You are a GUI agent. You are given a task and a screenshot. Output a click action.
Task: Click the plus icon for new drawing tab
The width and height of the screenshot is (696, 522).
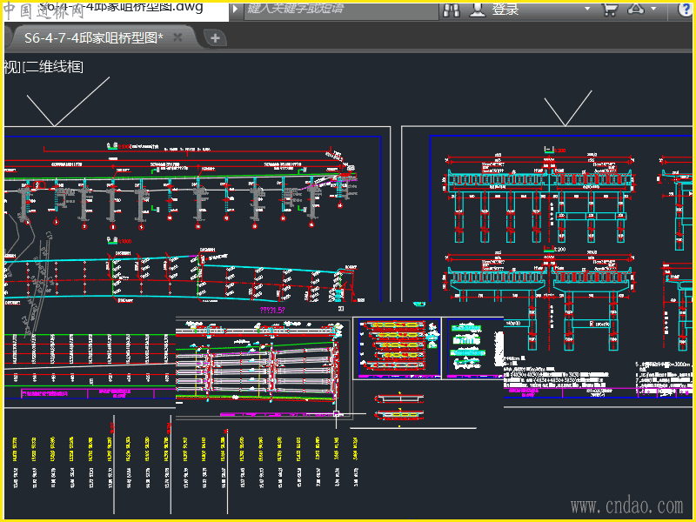[215, 37]
